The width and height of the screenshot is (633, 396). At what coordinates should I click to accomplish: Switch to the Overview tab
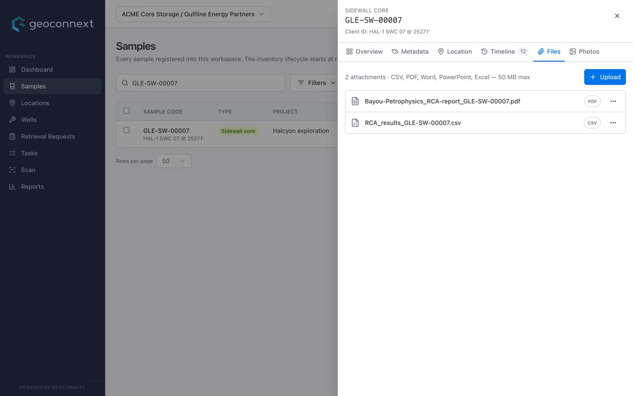[364, 51]
